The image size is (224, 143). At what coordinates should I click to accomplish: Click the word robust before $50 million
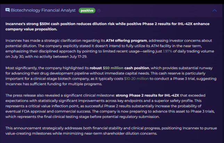(96, 68)
